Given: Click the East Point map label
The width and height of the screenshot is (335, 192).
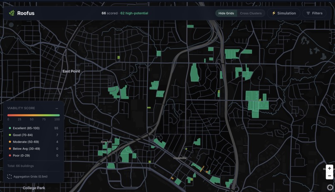Looking at the screenshot, I should 71,71.
